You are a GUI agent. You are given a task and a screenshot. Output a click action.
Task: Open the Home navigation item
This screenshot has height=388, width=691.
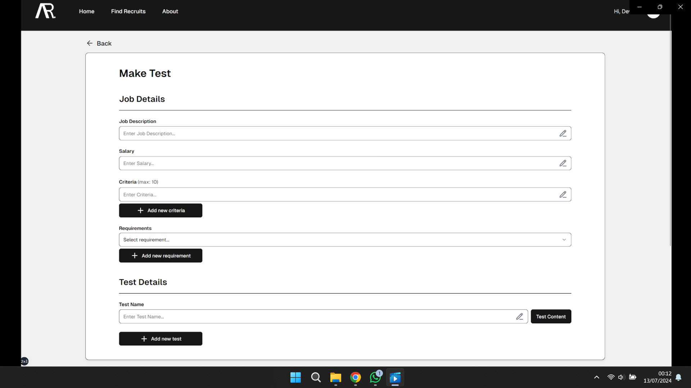coord(87,11)
